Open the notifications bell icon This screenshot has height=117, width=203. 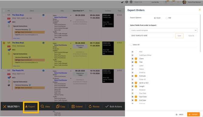172,2
